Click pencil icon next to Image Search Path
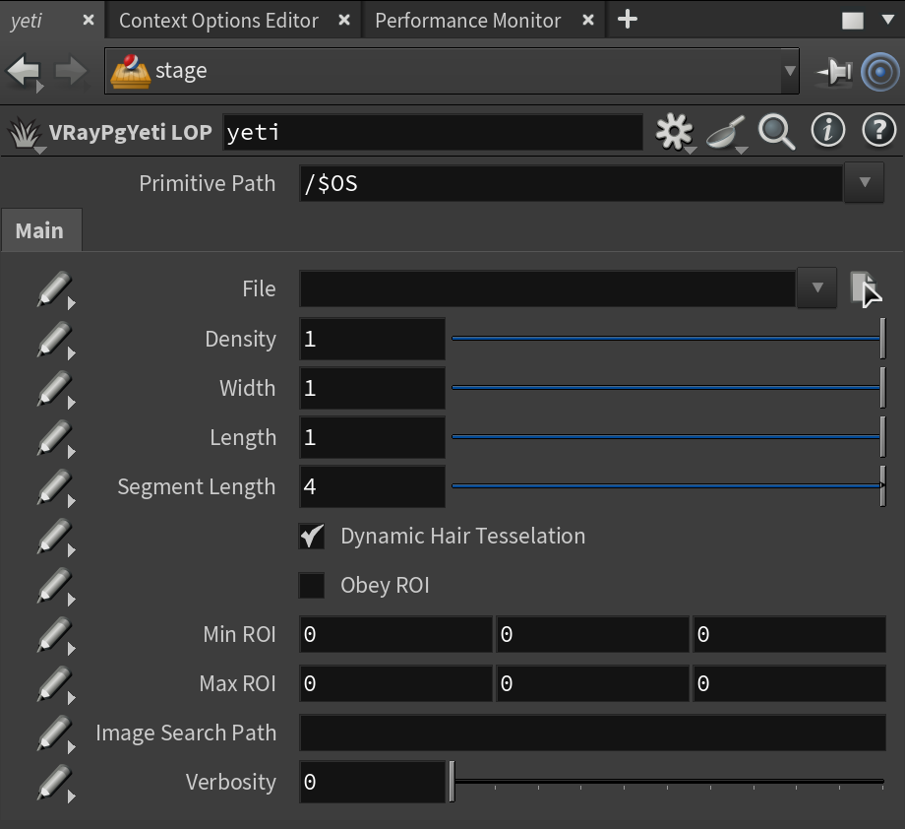Viewport: 905px width, 829px height. tap(55, 733)
